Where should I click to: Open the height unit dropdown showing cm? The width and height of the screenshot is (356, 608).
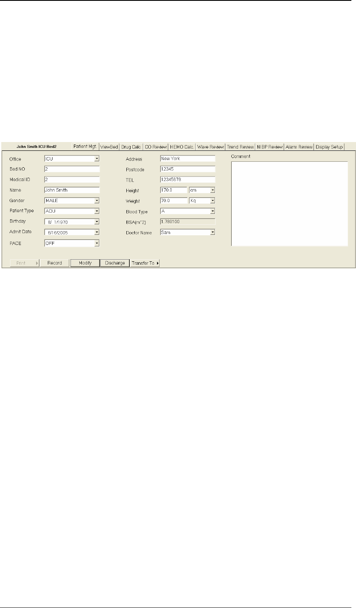[212, 190]
